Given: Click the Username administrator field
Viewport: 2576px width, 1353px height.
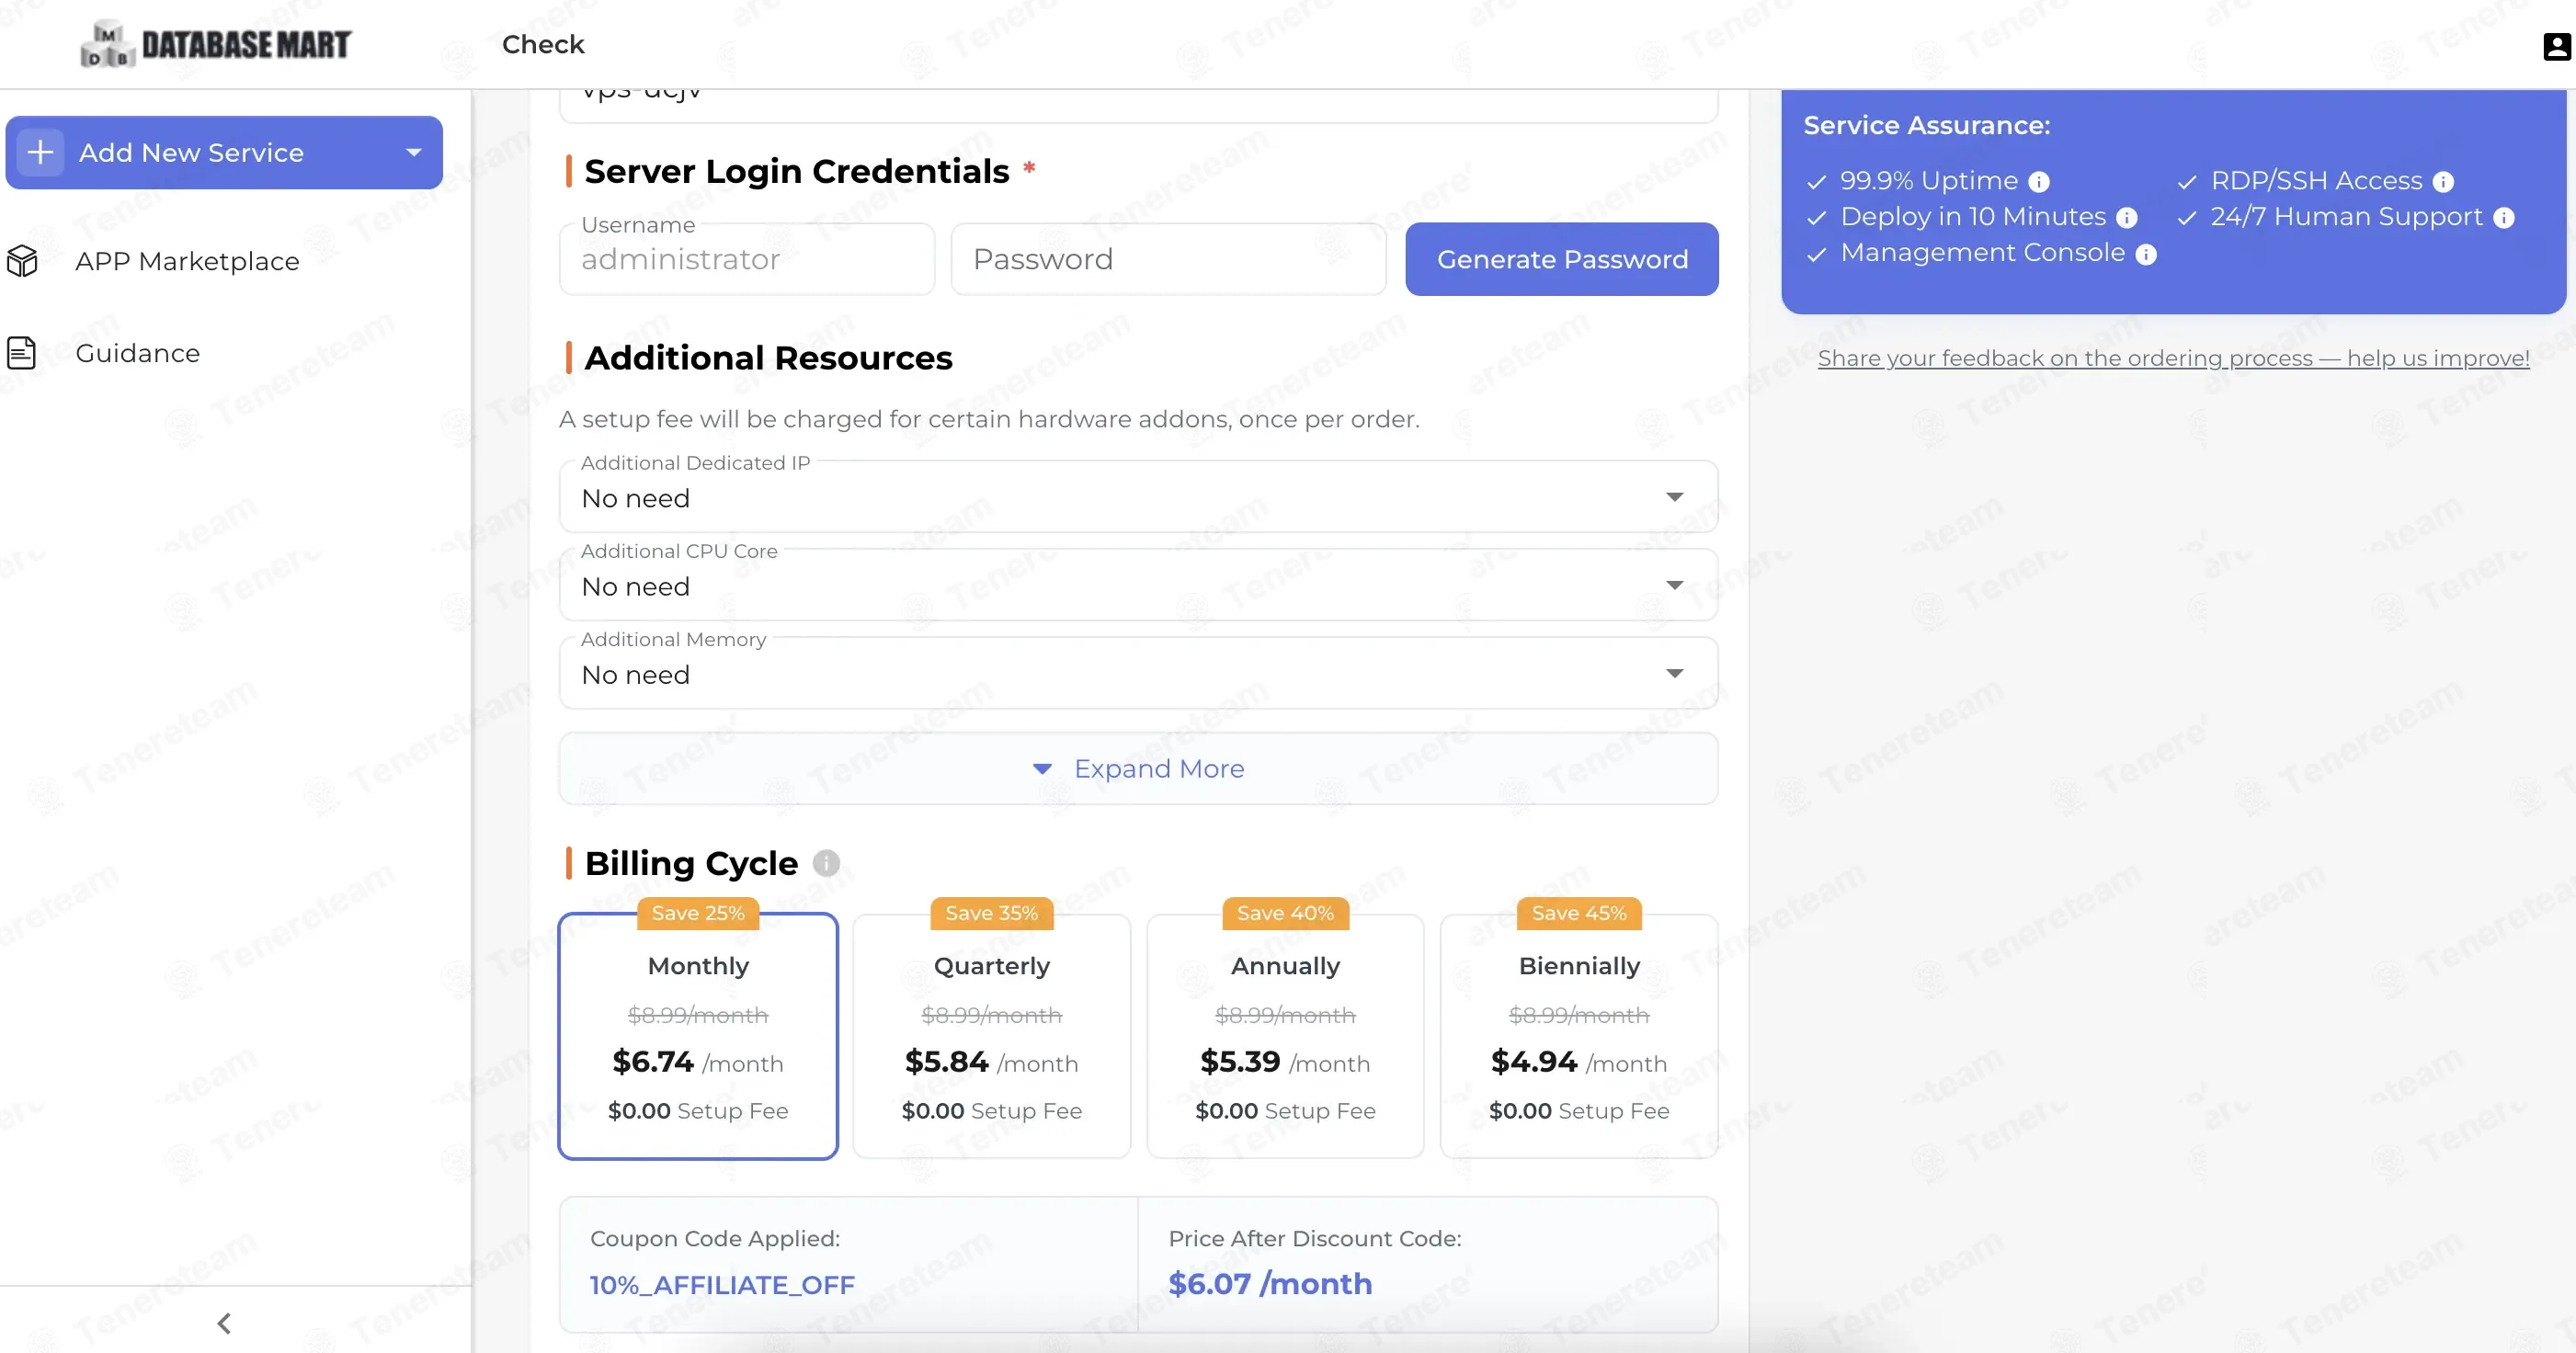Looking at the screenshot, I should (x=746, y=259).
